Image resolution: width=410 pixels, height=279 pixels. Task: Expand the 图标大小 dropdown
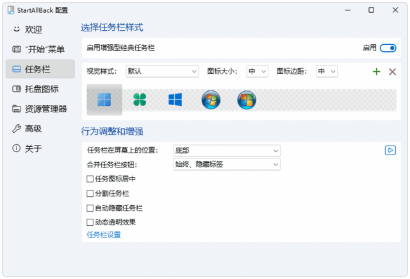pyautogui.click(x=257, y=71)
